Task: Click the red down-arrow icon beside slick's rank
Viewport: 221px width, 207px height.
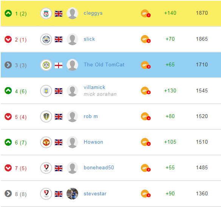Action: pos(8,39)
